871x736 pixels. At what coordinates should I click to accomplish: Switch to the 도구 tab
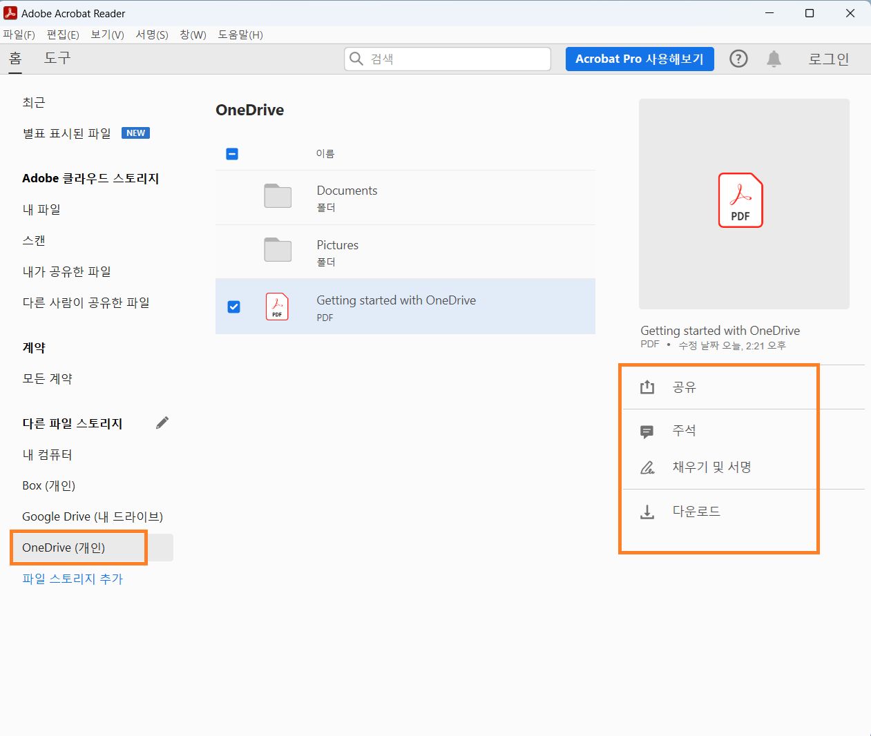tap(57, 58)
